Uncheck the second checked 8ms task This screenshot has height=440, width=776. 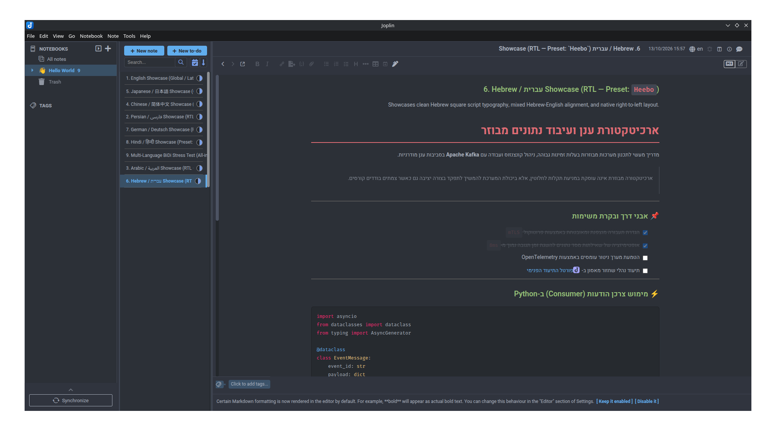click(645, 246)
